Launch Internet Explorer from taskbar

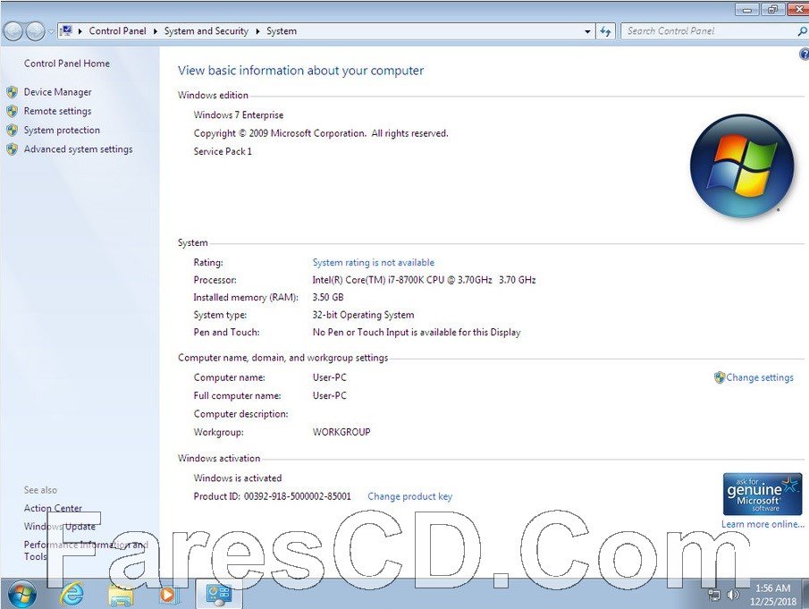coord(72,594)
